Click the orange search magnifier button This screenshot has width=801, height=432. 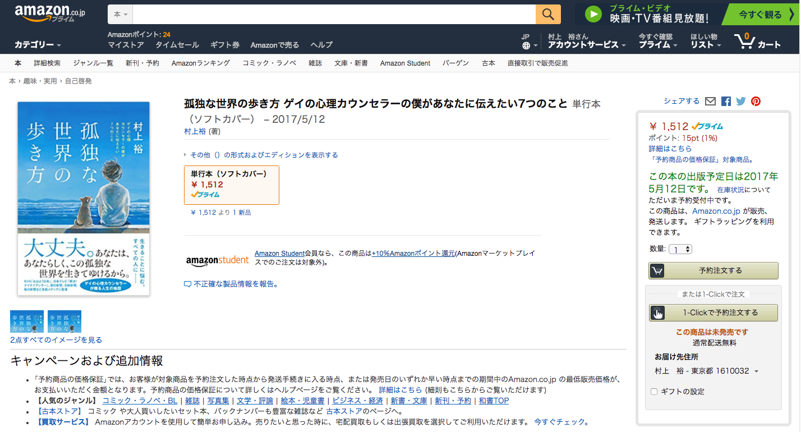pyautogui.click(x=548, y=14)
